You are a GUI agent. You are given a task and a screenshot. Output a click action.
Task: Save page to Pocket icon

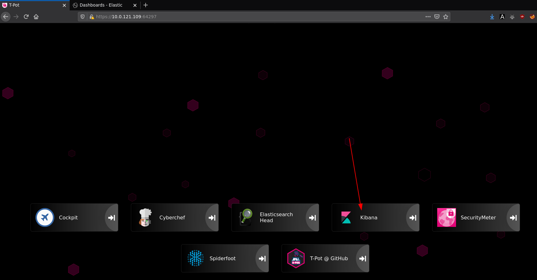[437, 17]
